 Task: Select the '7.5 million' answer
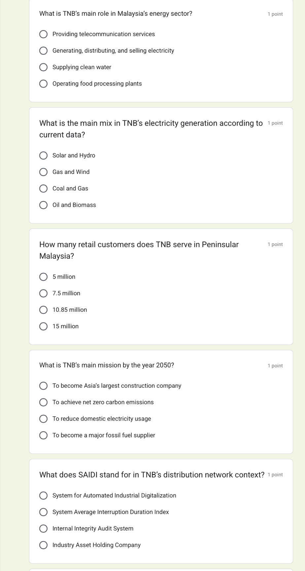pyautogui.click(x=43, y=294)
